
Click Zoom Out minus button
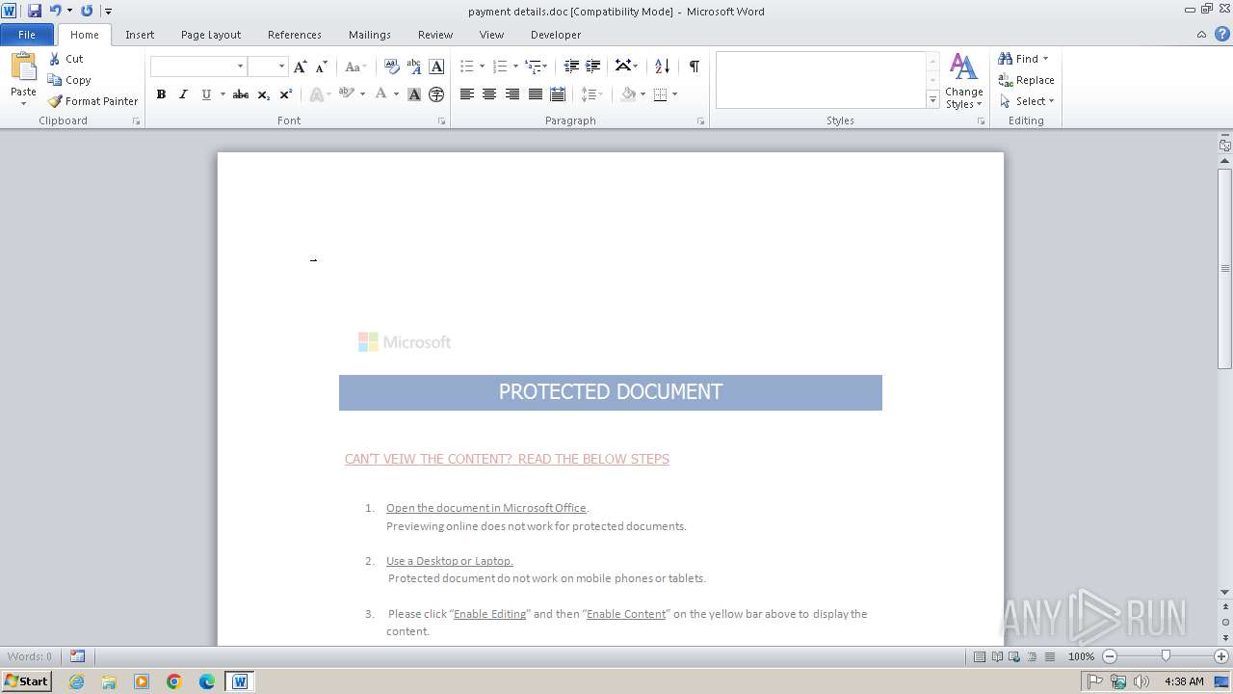coord(1110,656)
